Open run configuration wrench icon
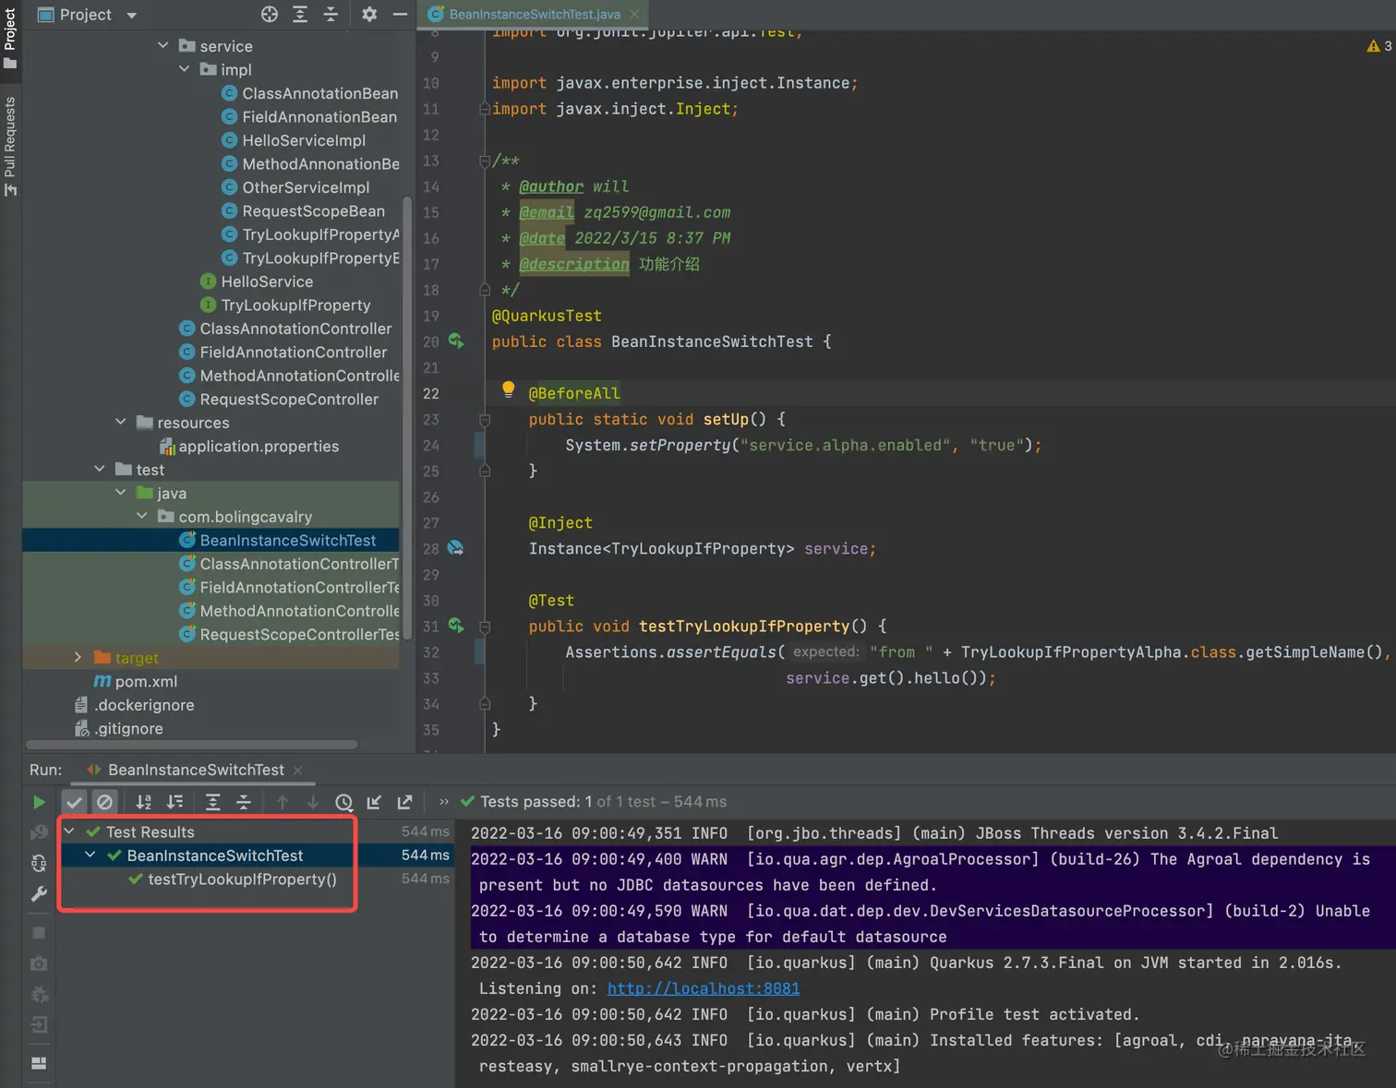Screen dimensions: 1396x1088 (x=39, y=894)
